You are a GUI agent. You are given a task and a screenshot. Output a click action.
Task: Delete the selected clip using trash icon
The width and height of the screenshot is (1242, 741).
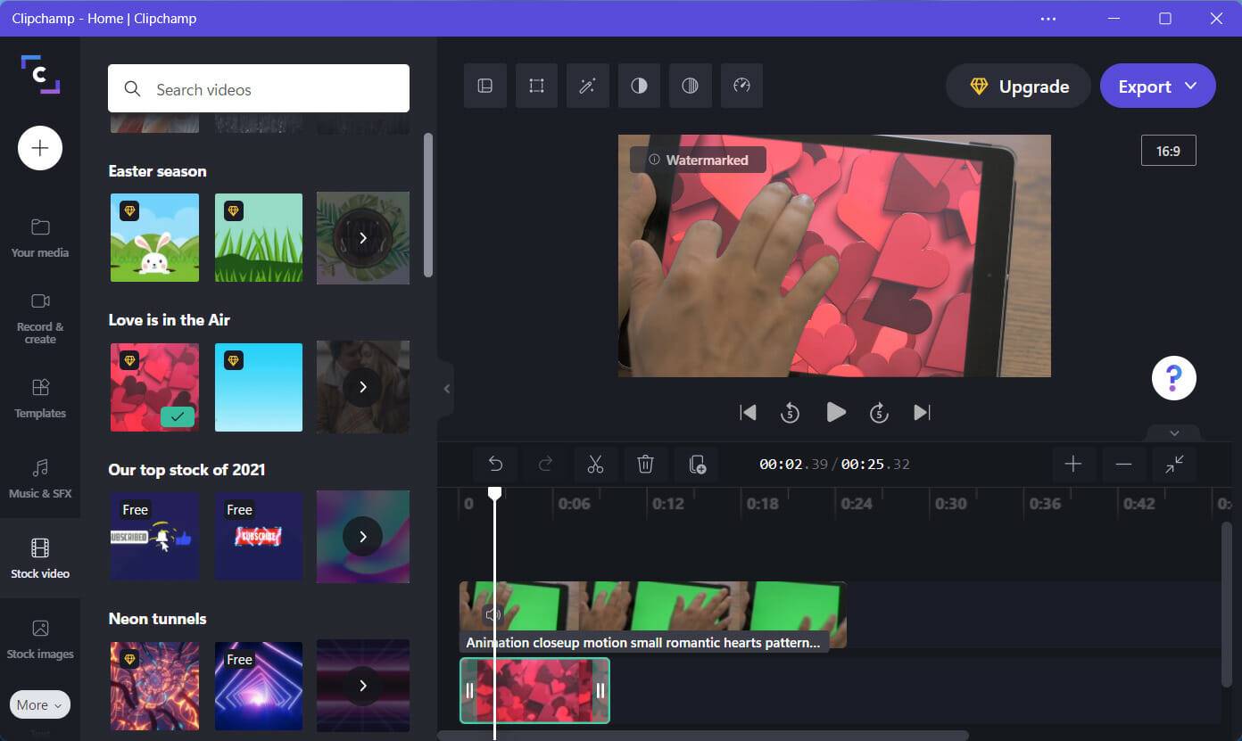[645, 464]
